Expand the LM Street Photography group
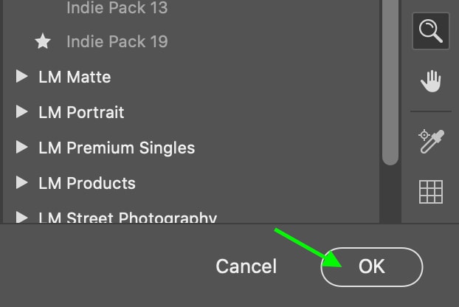459x307 pixels. [22, 217]
